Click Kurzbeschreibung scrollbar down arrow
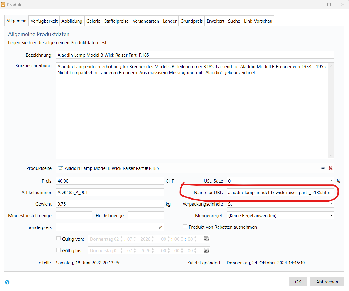This screenshot has height=291, width=349. point(331,156)
